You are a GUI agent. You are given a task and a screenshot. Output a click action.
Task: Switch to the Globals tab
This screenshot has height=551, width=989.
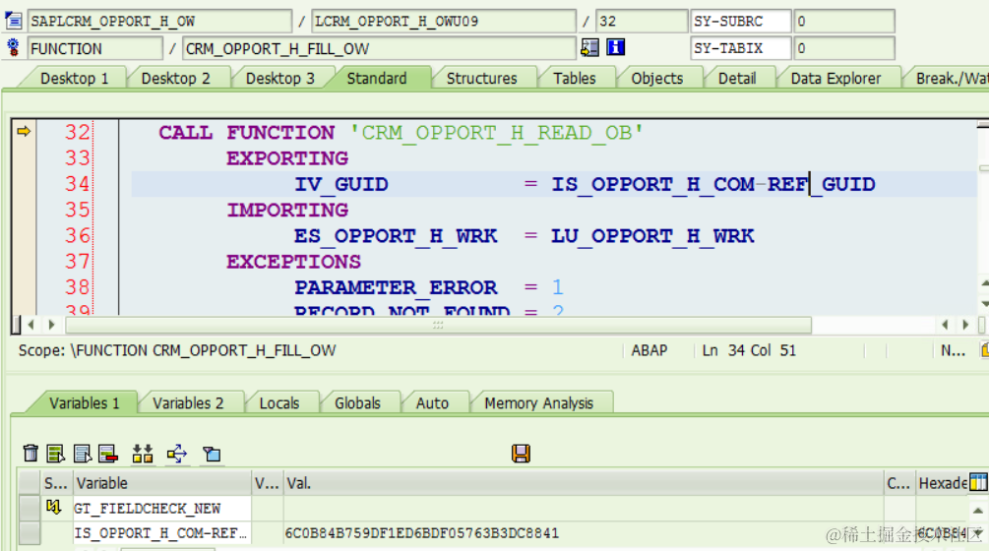(357, 402)
